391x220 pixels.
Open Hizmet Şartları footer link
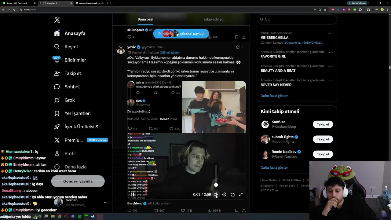(269, 180)
